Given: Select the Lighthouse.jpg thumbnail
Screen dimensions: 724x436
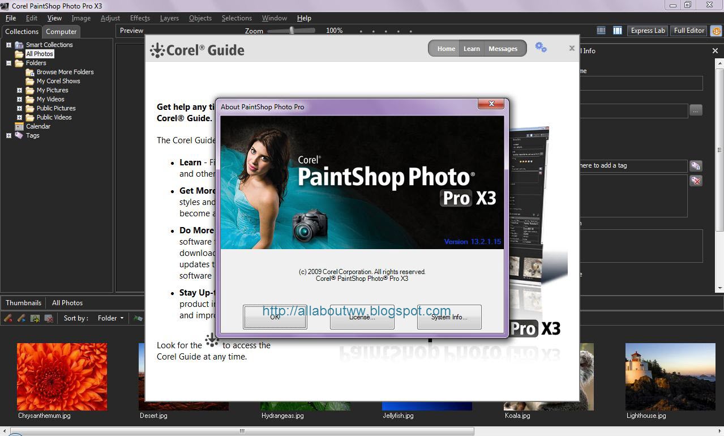Looking at the screenshot, I should (670, 377).
